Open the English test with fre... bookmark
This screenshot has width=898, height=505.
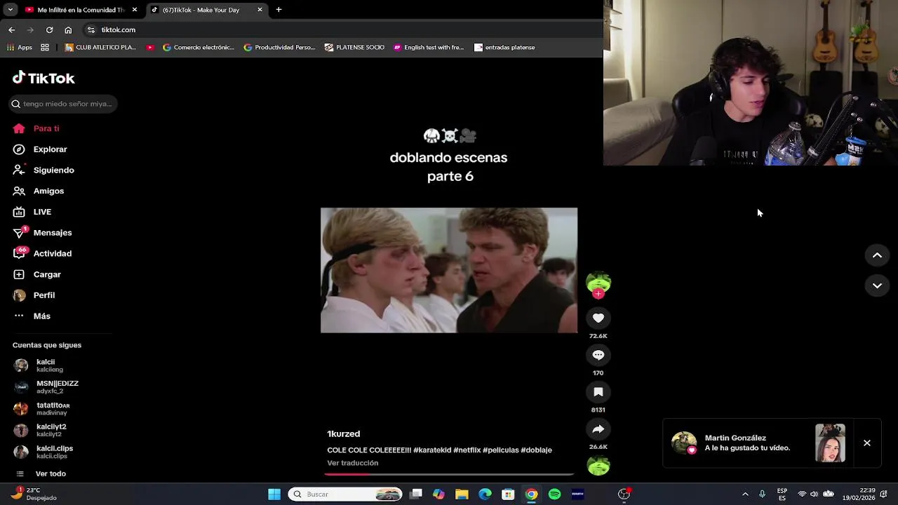[x=429, y=48]
